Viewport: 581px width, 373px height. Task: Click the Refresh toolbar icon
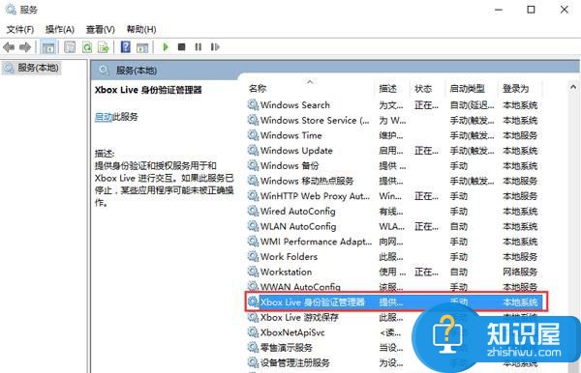[x=87, y=47]
